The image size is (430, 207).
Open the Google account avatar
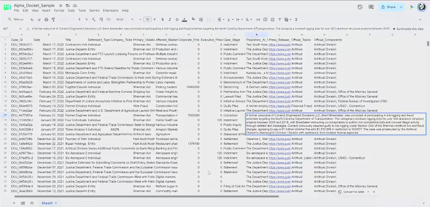422,7
